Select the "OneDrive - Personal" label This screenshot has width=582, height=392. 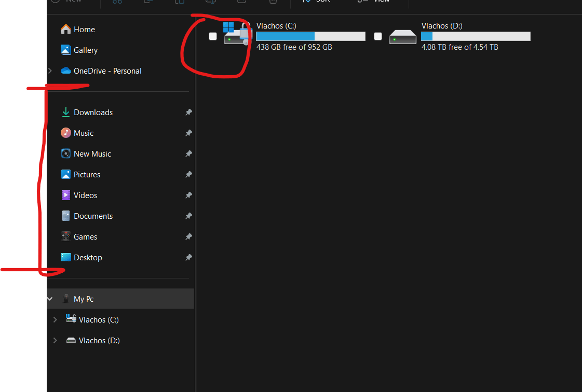tap(107, 71)
